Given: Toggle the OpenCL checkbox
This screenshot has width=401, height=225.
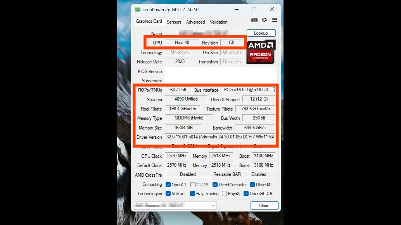Looking at the screenshot, I should click(x=168, y=184).
